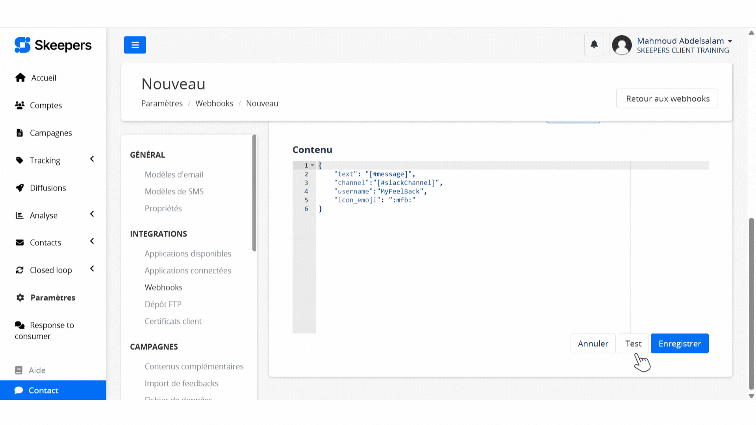
Task: Select Modèles d'email settings
Action: pos(174,175)
